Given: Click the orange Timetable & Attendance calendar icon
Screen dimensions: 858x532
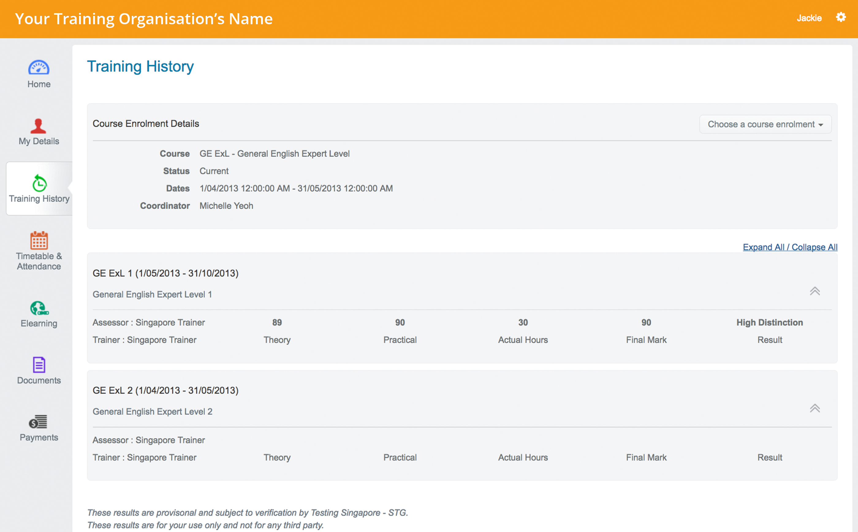Looking at the screenshot, I should pyautogui.click(x=38, y=241).
